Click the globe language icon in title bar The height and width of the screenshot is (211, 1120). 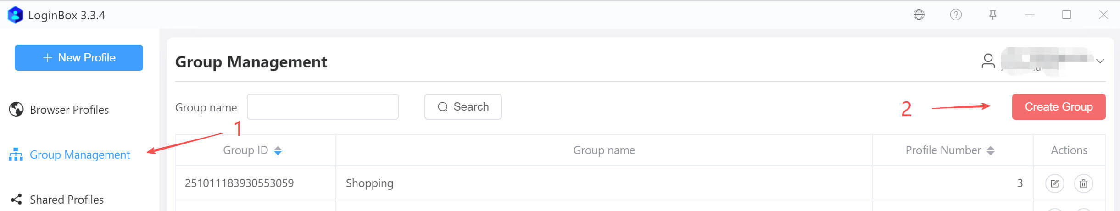click(919, 15)
